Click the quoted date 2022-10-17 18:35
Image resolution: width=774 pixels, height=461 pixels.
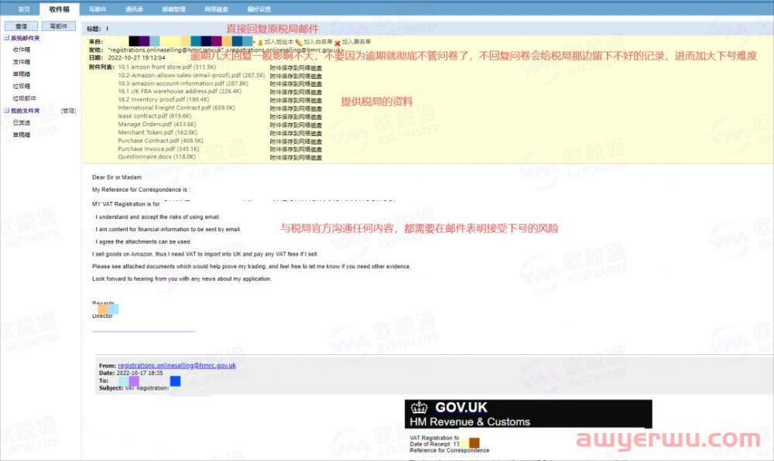139,374
